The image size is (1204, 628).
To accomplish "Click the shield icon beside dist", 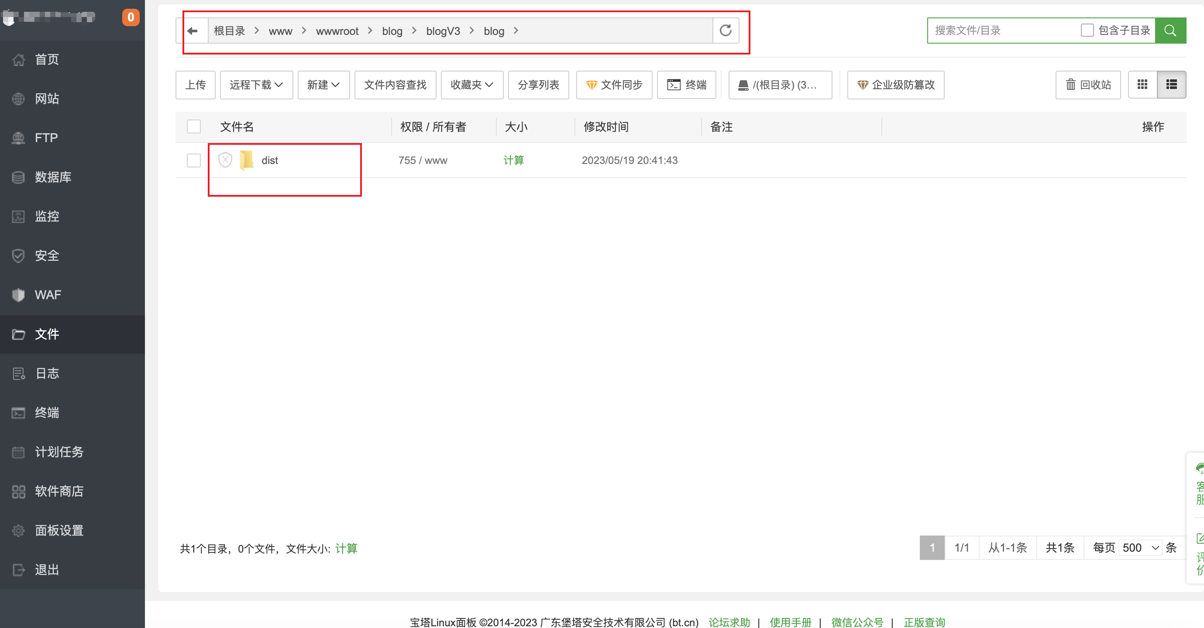I will point(225,160).
